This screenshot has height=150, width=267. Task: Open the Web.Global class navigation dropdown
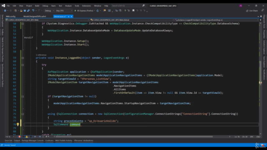[x=132, y=20]
